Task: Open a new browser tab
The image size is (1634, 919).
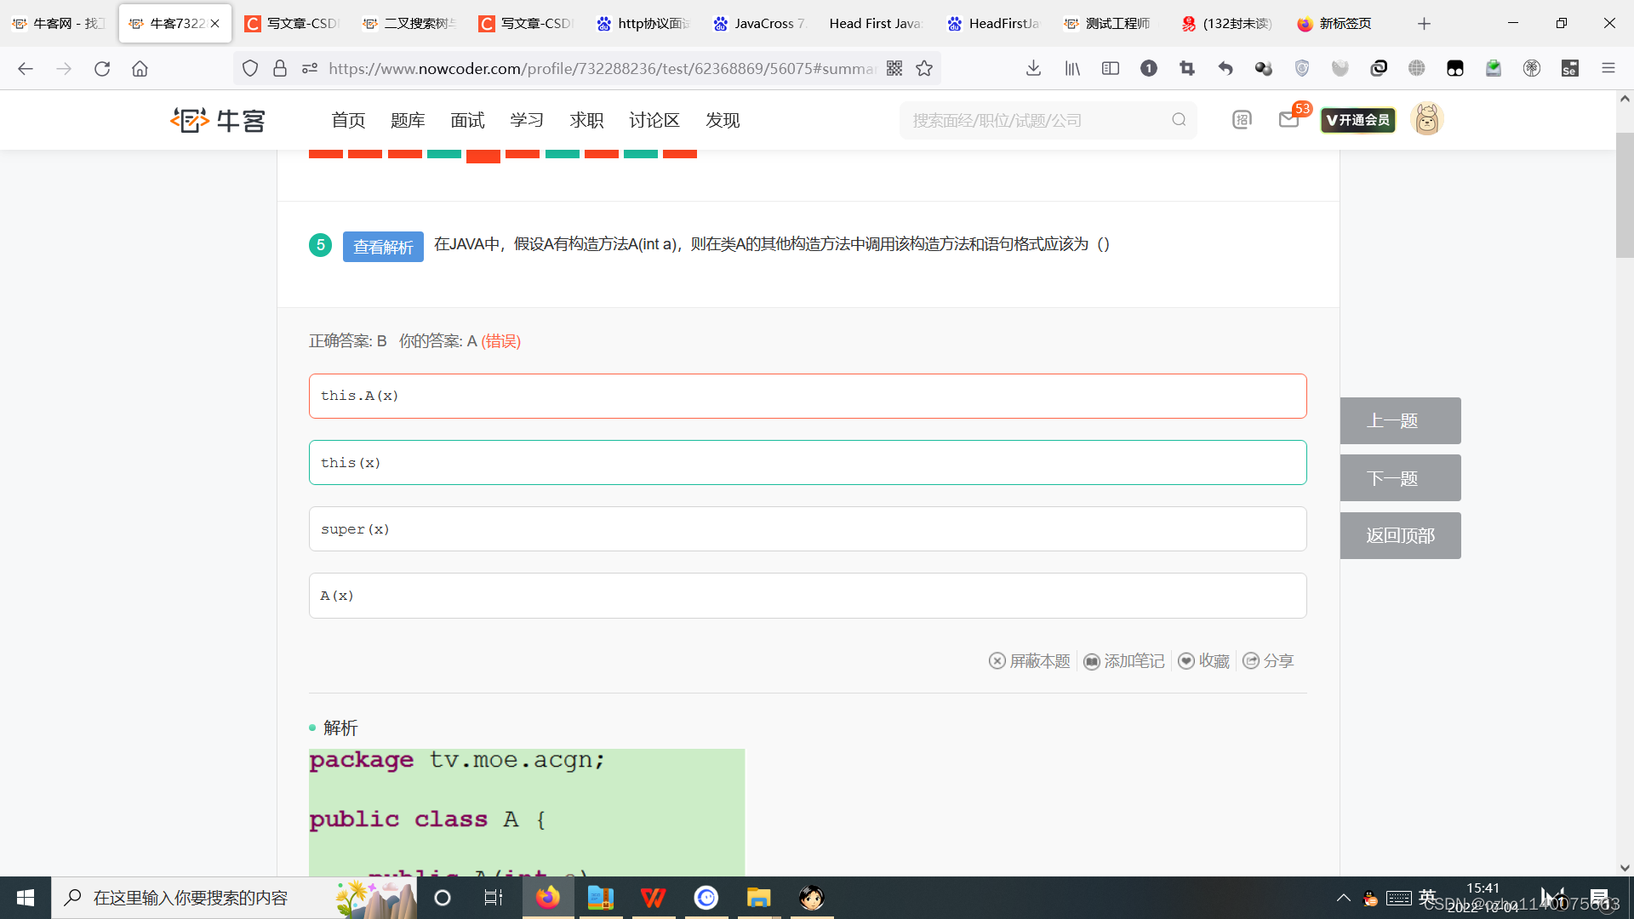Action: coord(1424,24)
